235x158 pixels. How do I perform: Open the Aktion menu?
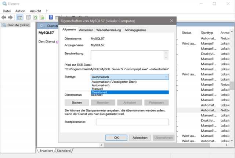click(20, 11)
